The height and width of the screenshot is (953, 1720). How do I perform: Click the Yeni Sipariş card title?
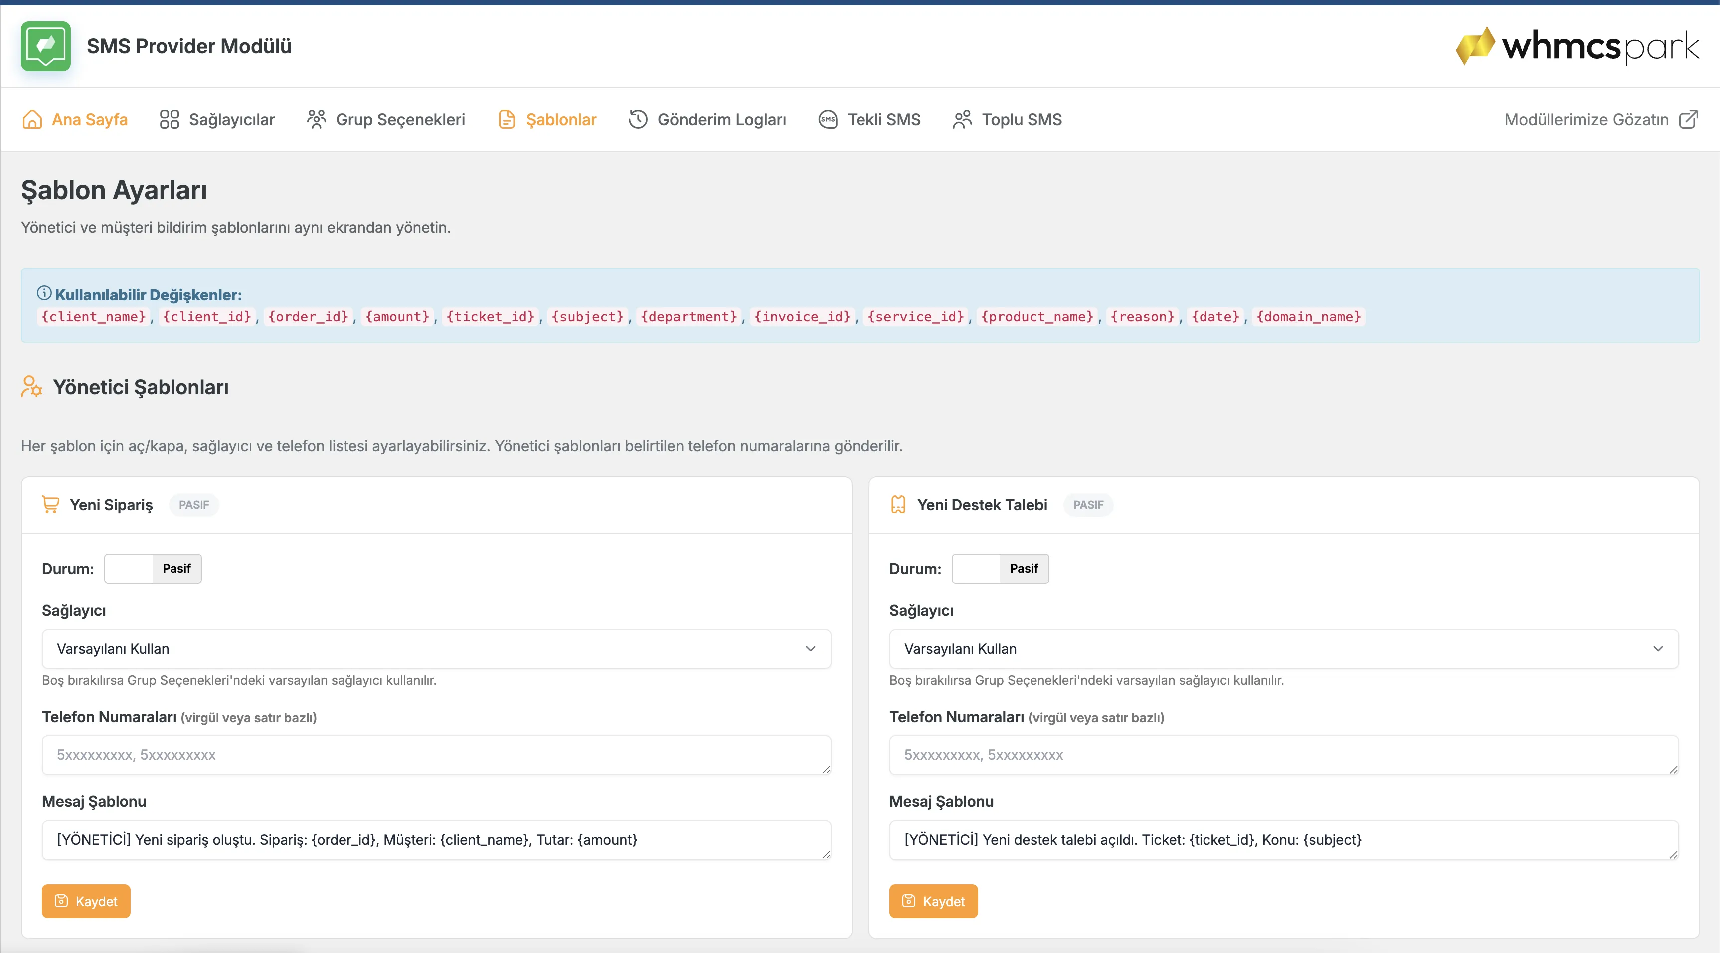coord(112,505)
